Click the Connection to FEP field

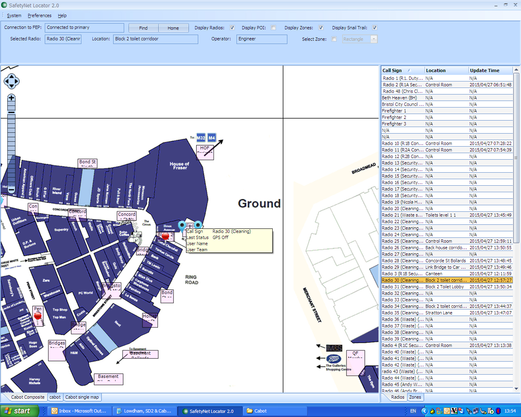[x=85, y=28]
